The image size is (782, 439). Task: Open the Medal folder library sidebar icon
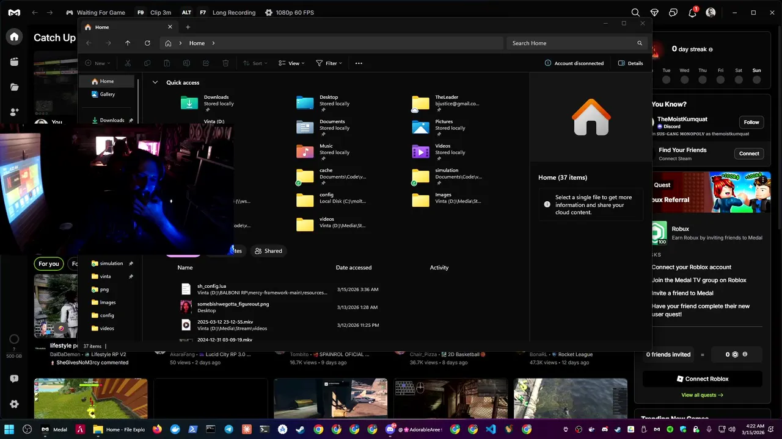point(14,87)
